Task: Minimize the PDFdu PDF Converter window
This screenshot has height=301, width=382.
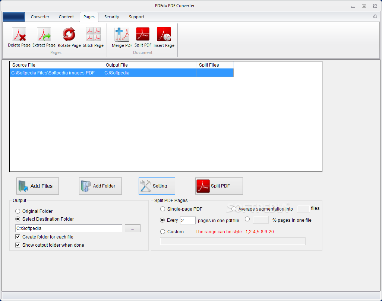Action: 353,6
